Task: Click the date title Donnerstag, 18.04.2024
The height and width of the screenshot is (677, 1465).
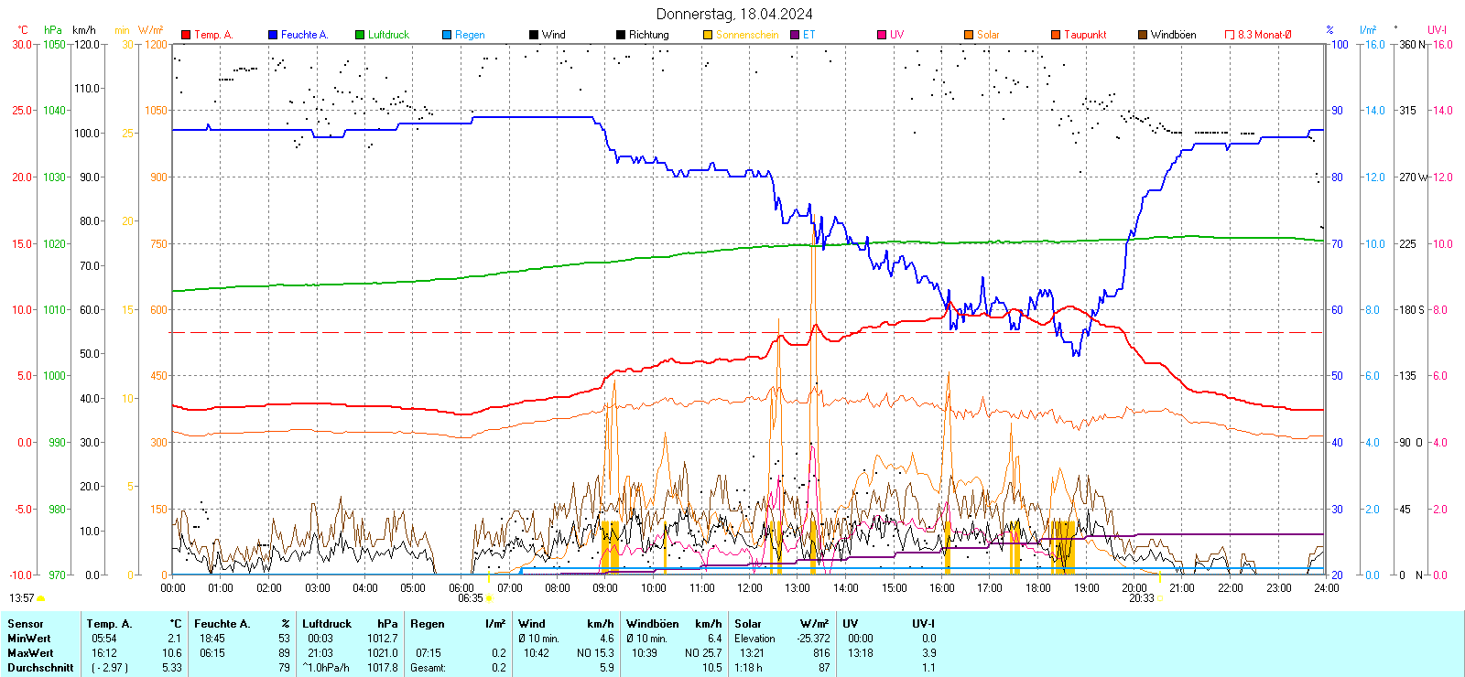Action: tap(734, 14)
